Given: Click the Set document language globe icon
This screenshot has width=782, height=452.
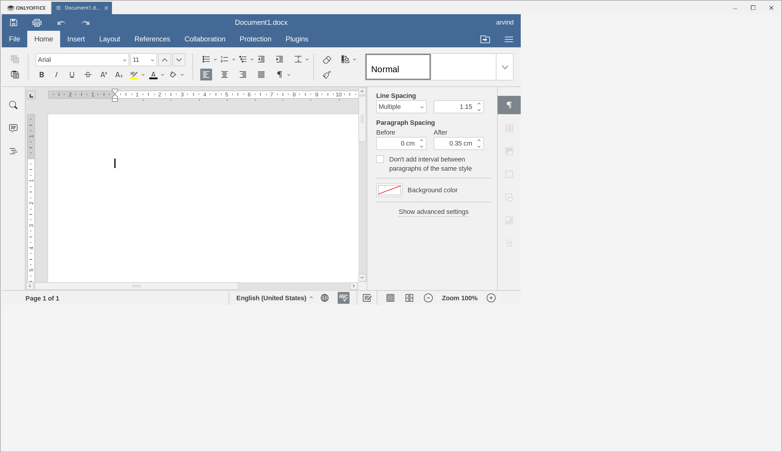Looking at the screenshot, I should pos(325,298).
